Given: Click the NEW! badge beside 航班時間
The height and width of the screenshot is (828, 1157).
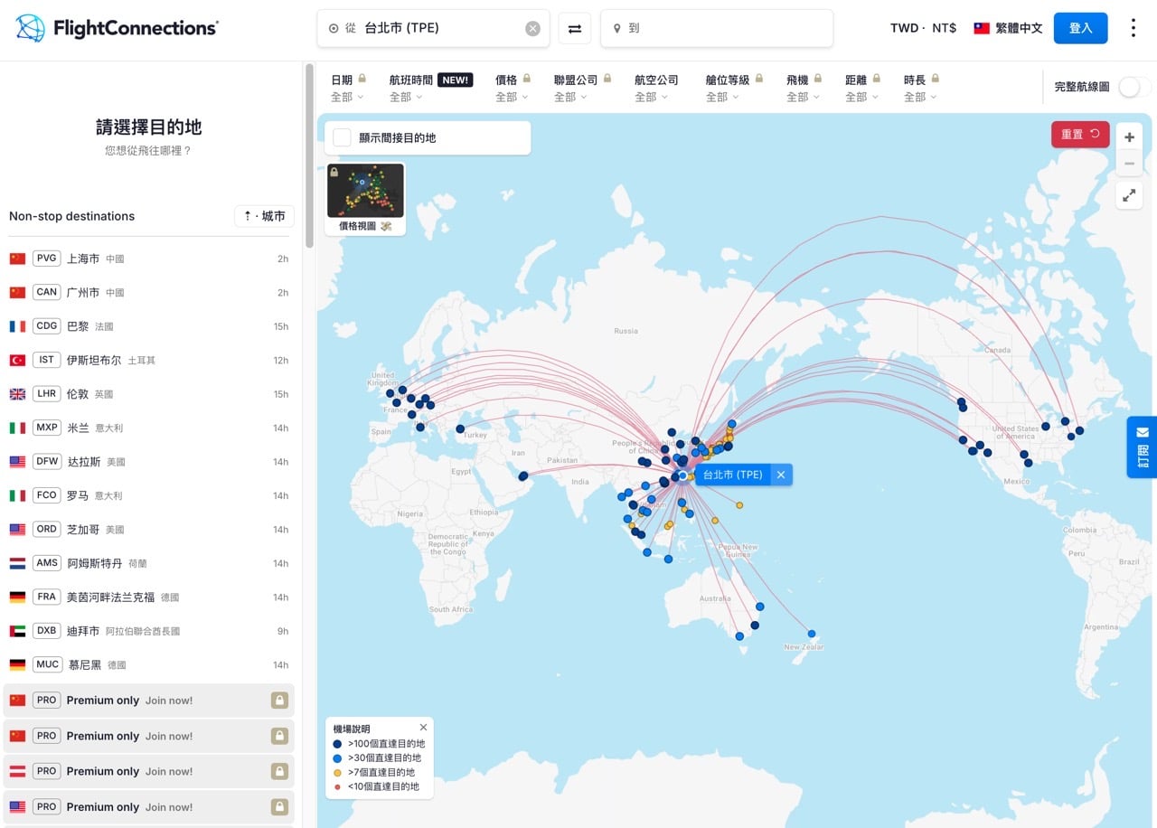Looking at the screenshot, I should coord(455,80).
